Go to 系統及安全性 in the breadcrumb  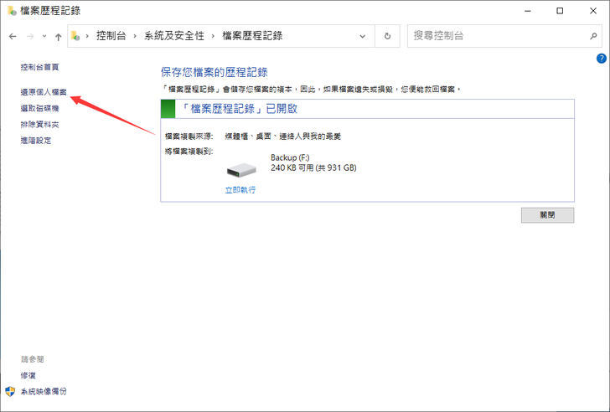176,37
